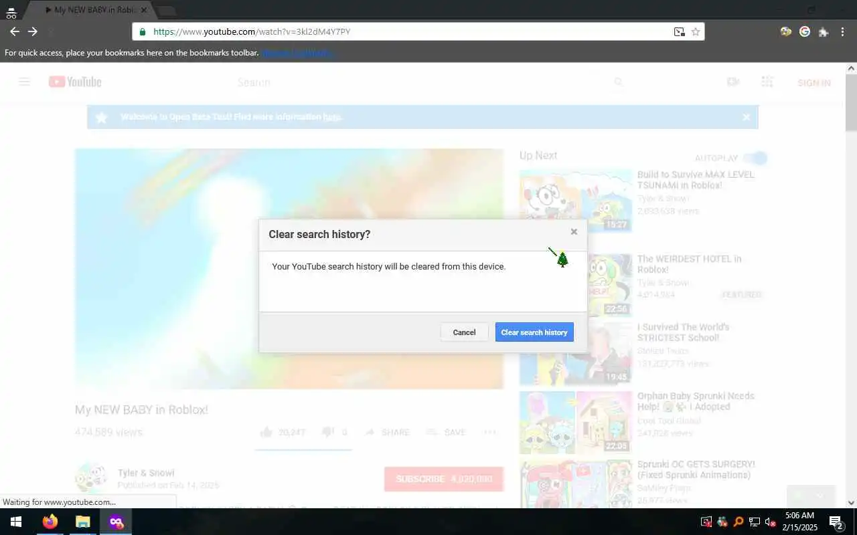857x535 pixels.
Task: Click the SUBSCRIBE 4,020,000 button
Action: (444, 479)
